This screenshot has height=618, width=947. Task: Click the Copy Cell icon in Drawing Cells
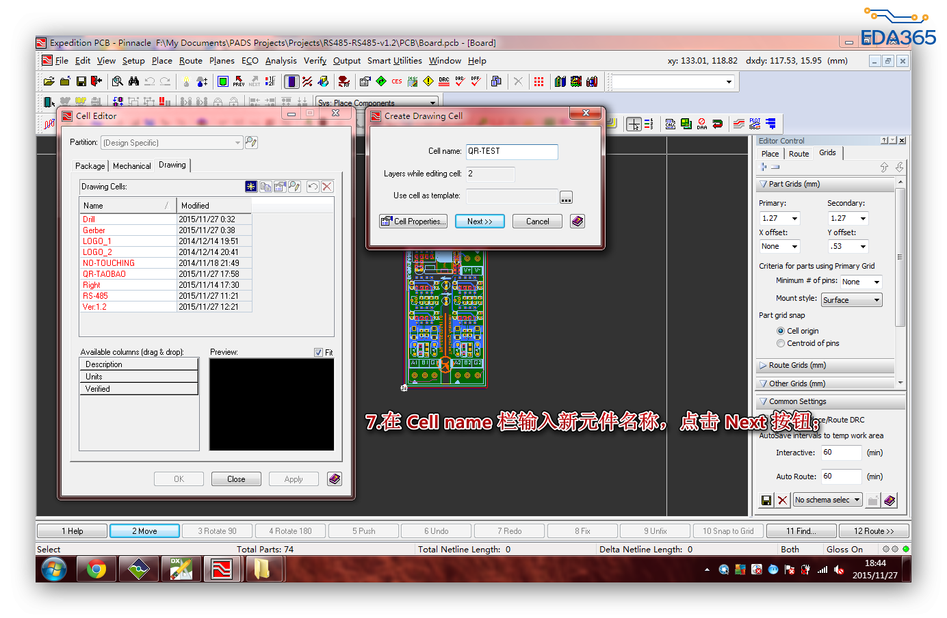point(265,187)
